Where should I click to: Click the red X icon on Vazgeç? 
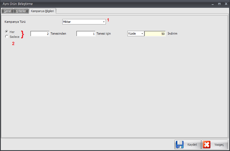pos(207,145)
